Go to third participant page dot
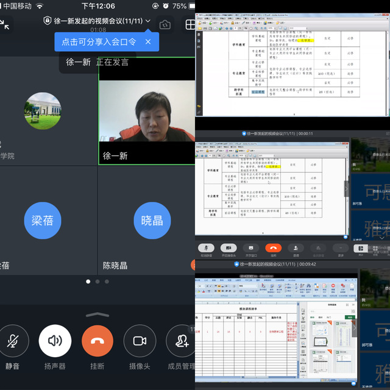 (107, 282)
